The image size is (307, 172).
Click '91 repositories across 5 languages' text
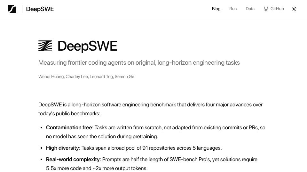coord(182,148)
